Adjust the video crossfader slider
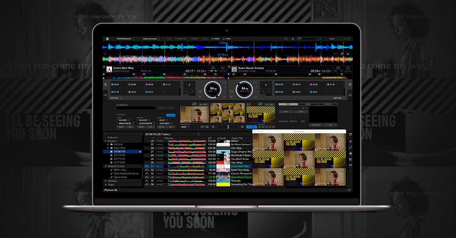This screenshot has height=238, width=456. [x=228, y=127]
